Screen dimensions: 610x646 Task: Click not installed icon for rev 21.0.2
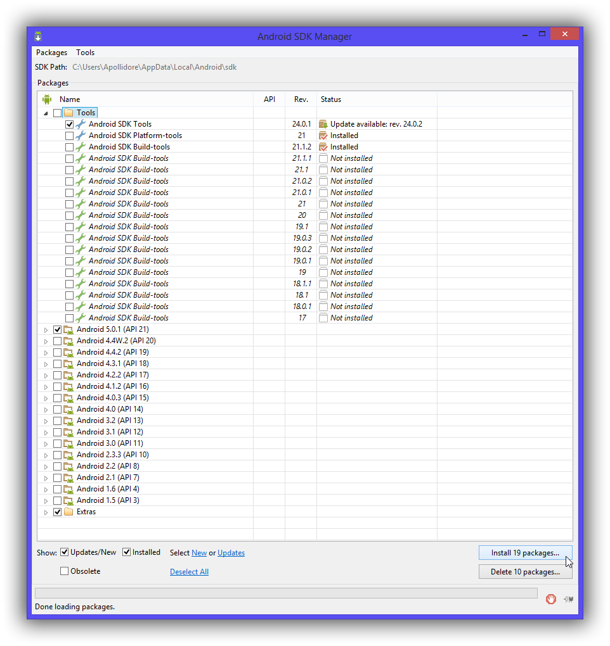point(323,181)
